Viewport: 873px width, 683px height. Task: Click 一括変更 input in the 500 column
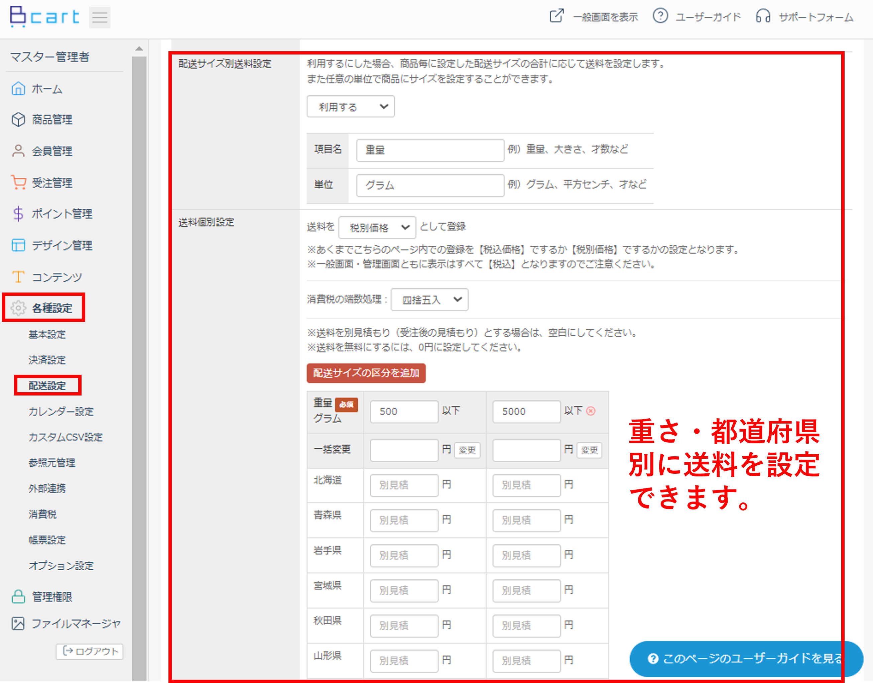pyautogui.click(x=404, y=450)
